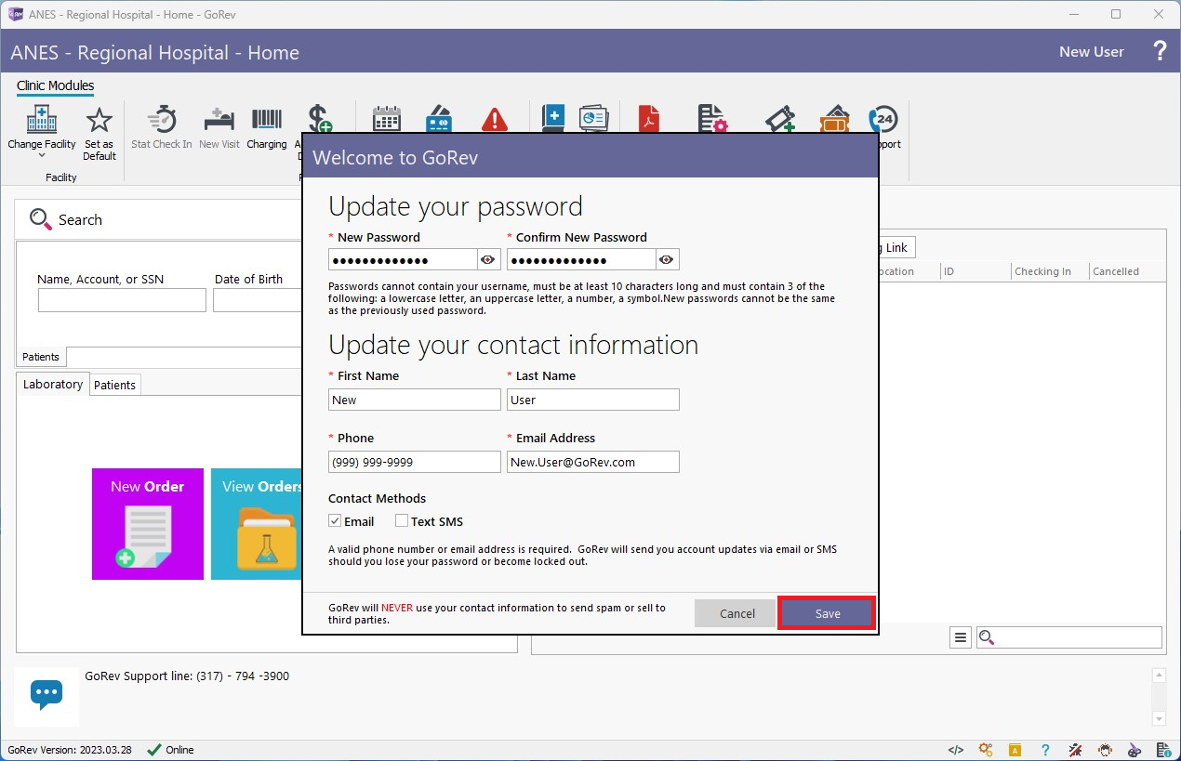Enable the Text SMS contact method
Image resolution: width=1181 pixels, height=761 pixels.
pos(402,521)
